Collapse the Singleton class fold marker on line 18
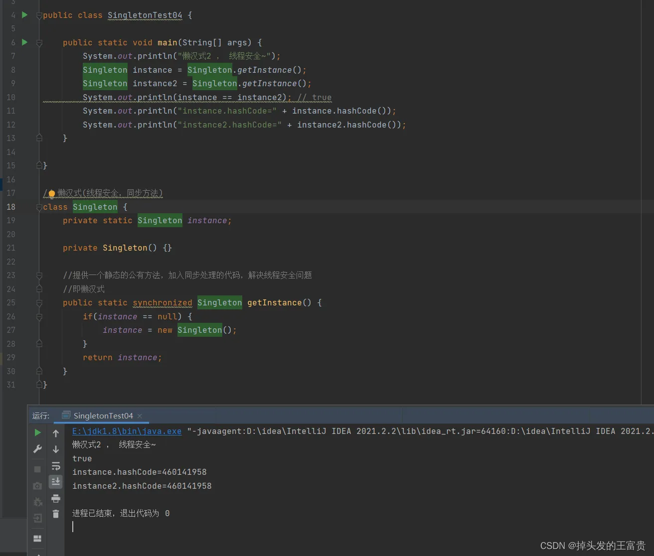Viewport: 654px width, 556px height. (39, 207)
